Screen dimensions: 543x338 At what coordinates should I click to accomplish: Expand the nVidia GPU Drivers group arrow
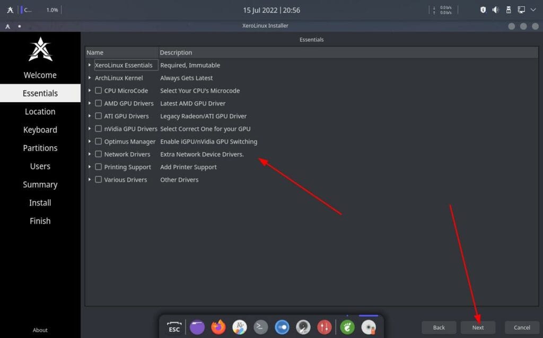tap(89, 129)
